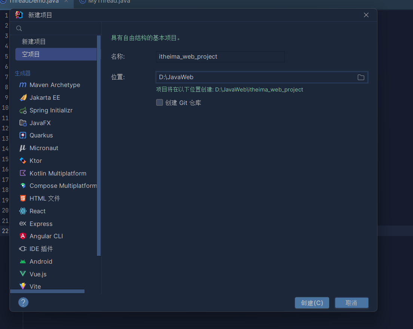Click the 具有自由结构的基本项目 description
This screenshot has width=413, height=329.
[x=146, y=38]
